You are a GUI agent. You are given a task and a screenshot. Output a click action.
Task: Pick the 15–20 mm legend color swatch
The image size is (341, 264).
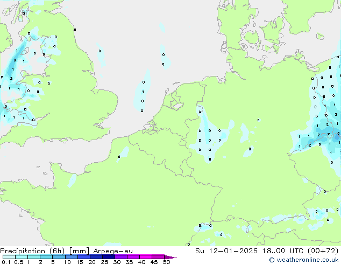83,257
